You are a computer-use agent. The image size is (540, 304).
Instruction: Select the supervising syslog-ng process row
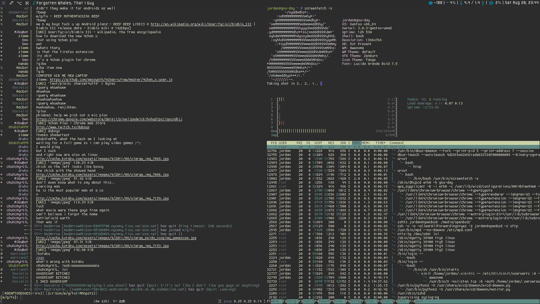[x=403, y=297]
